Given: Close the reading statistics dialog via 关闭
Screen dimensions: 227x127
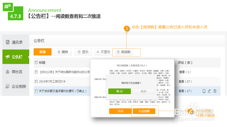Looking at the screenshot, I should (120, 111).
